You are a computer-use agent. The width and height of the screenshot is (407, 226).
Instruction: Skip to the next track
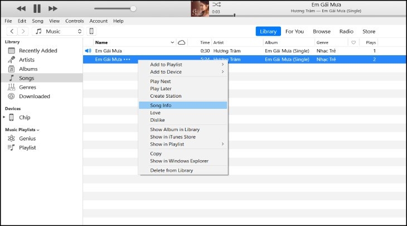pos(54,8)
